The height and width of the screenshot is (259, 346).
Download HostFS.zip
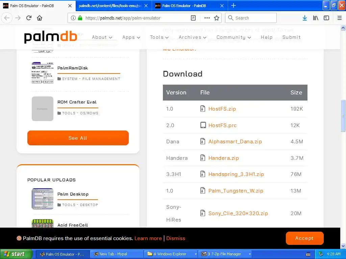click(222, 109)
